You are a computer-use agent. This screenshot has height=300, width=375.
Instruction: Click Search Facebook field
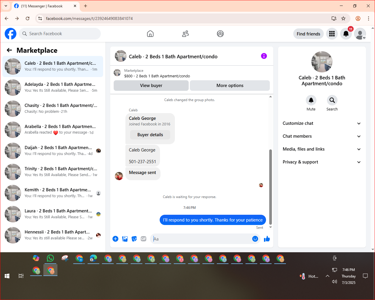pyautogui.click(x=60, y=34)
